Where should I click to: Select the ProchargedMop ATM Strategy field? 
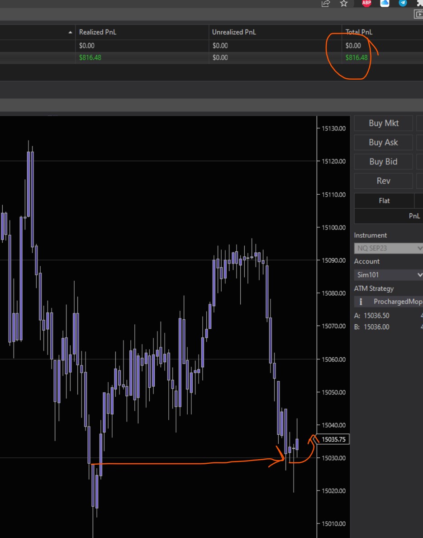point(388,302)
